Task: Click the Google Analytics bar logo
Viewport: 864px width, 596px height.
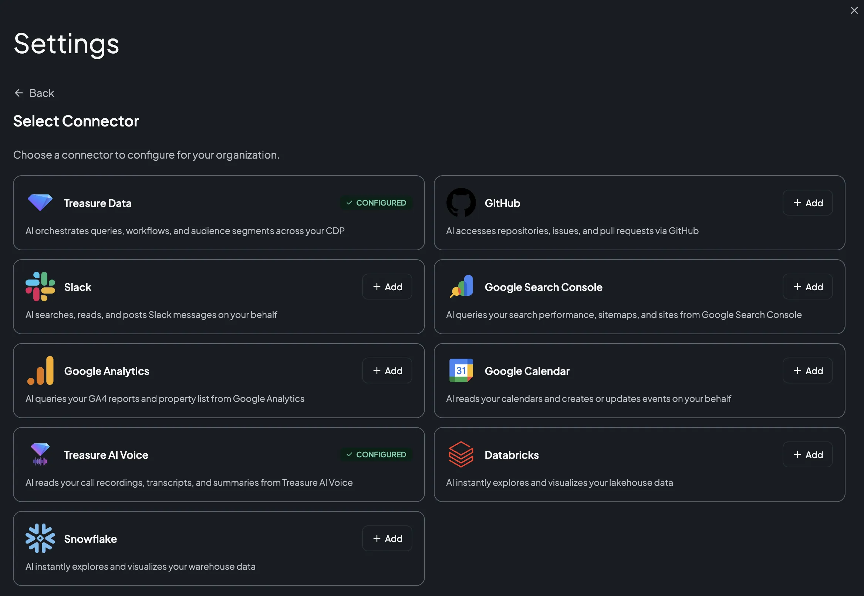Action: point(40,370)
